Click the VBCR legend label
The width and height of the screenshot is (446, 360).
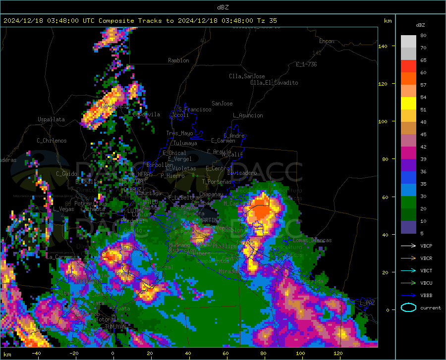426,258
